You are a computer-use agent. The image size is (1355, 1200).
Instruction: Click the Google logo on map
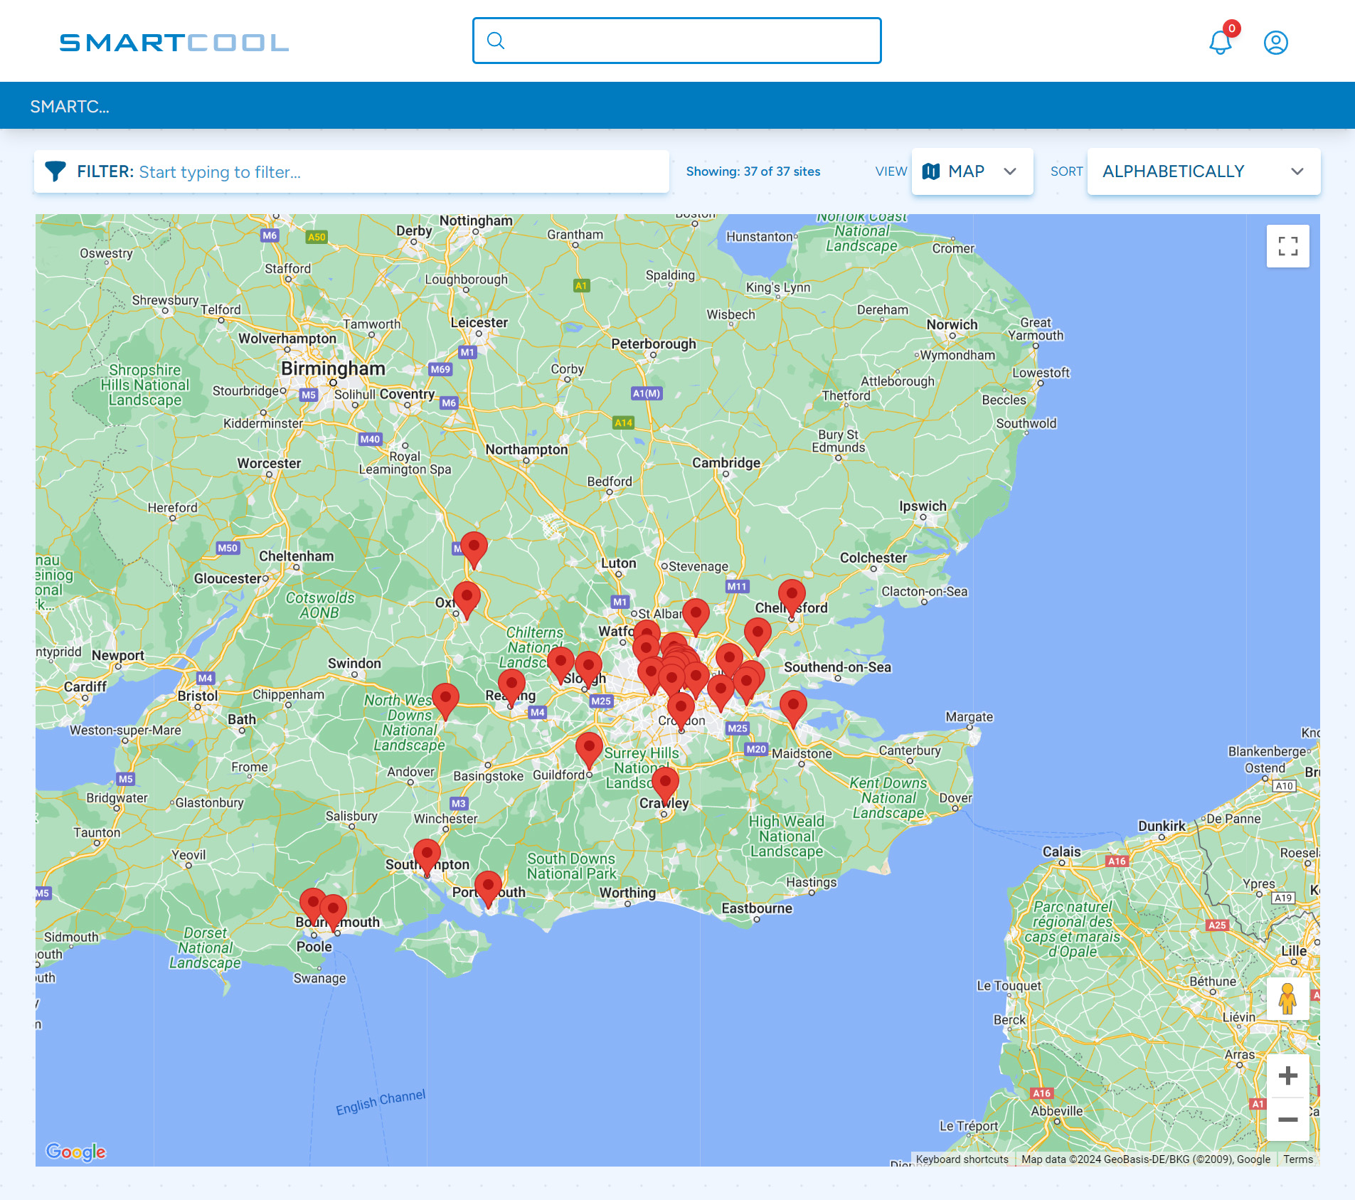[76, 1152]
